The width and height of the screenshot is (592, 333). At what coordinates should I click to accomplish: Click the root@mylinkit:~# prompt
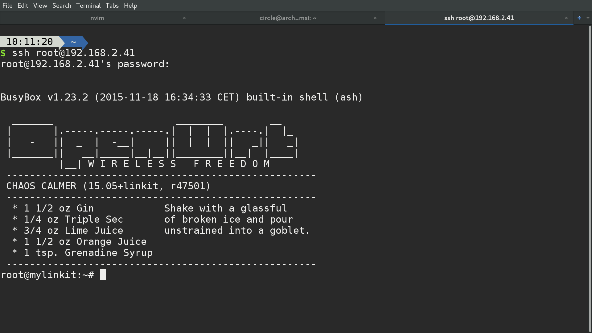[x=47, y=275]
